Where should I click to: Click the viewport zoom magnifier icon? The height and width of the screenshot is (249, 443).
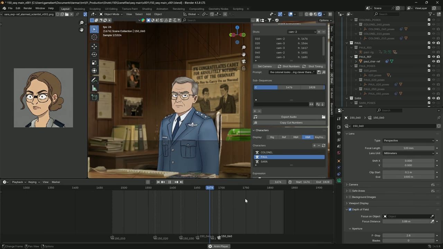(x=244, y=47)
